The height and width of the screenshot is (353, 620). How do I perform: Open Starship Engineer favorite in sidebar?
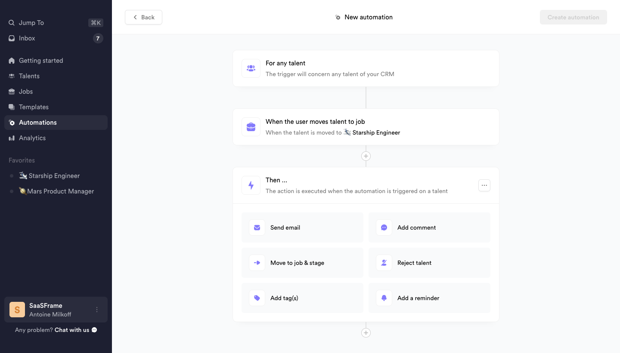56,176
